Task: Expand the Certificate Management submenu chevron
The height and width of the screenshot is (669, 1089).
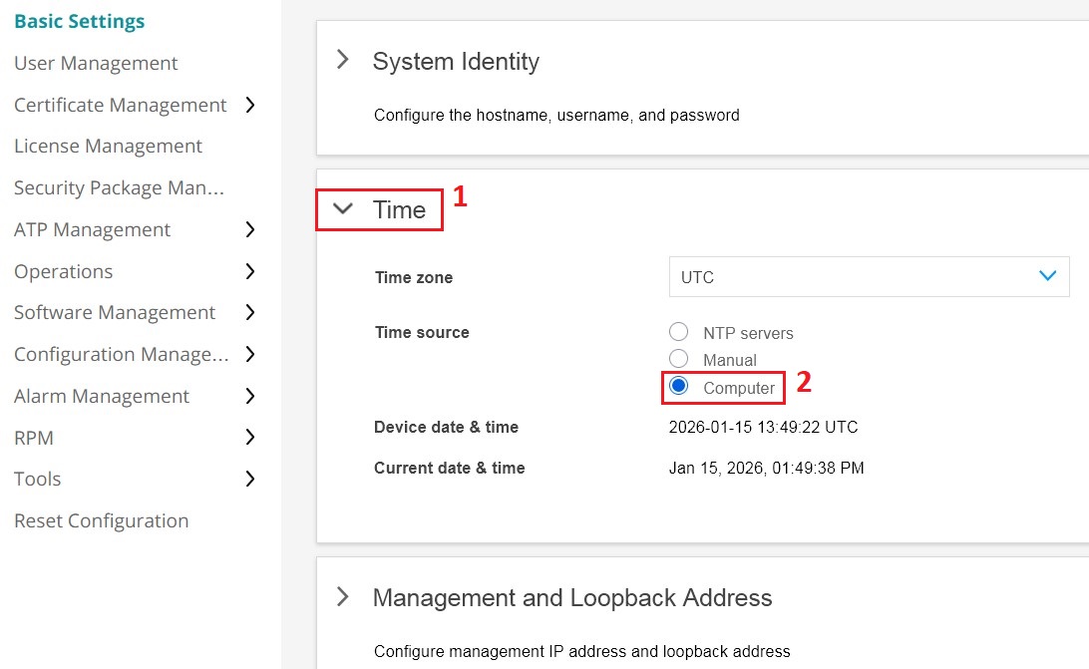Action: (251, 105)
